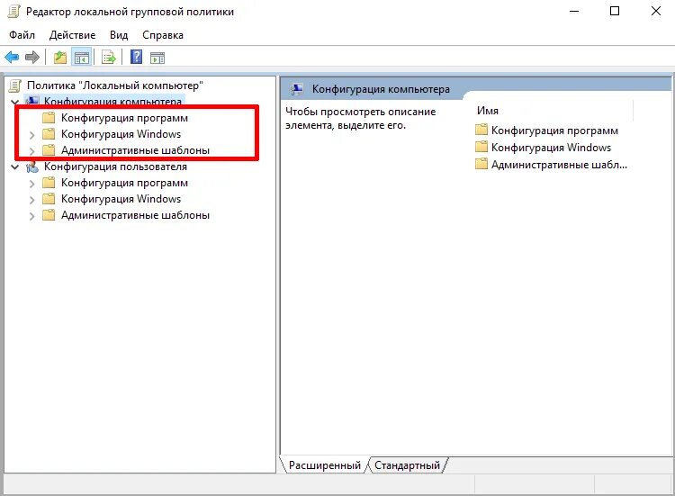Toggle the action pane toolbar icon
675x496 pixels.
157,58
